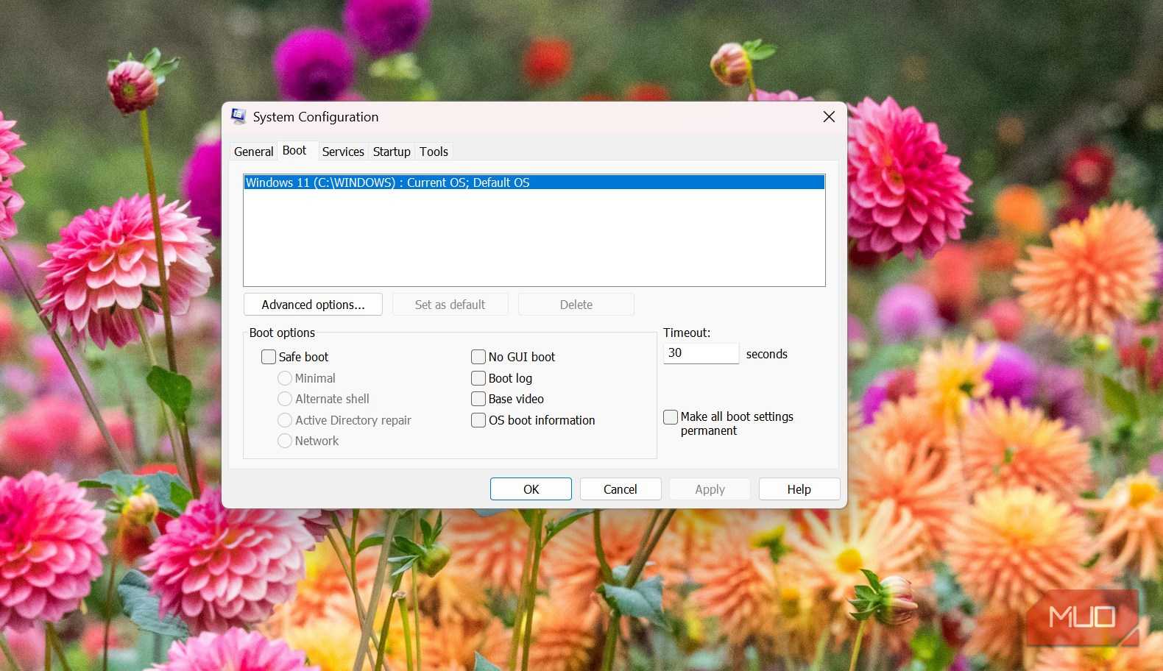This screenshot has height=671, width=1163.
Task: Open the Tools tab
Action: (x=434, y=152)
